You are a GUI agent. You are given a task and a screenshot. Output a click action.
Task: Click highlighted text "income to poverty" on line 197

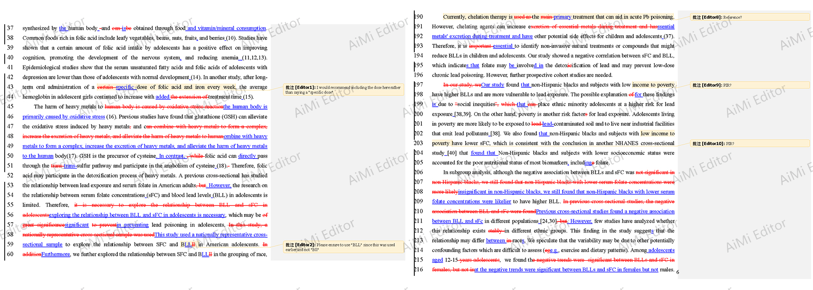[x=653, y=85]
